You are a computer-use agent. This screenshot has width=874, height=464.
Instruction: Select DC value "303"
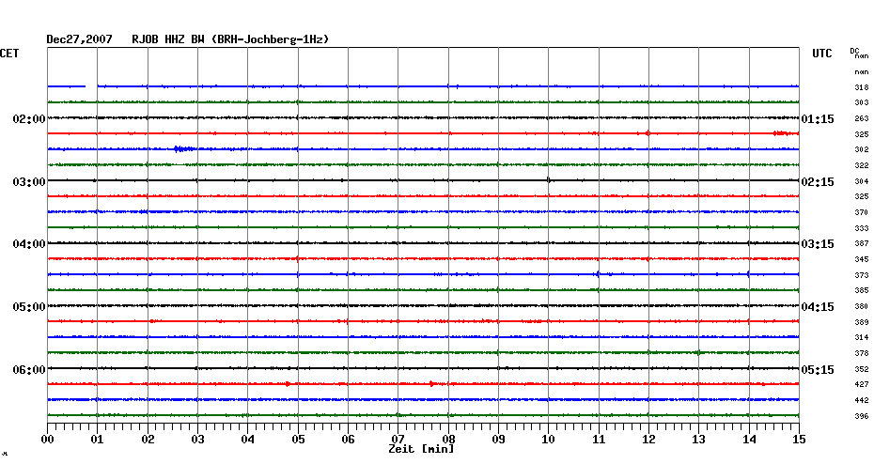[x=862, y=103]
